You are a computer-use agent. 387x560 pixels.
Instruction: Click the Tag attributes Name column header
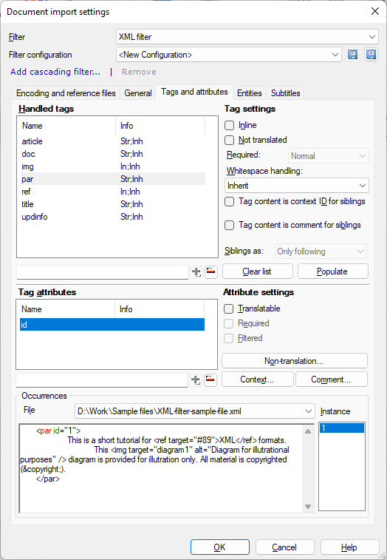66,309
